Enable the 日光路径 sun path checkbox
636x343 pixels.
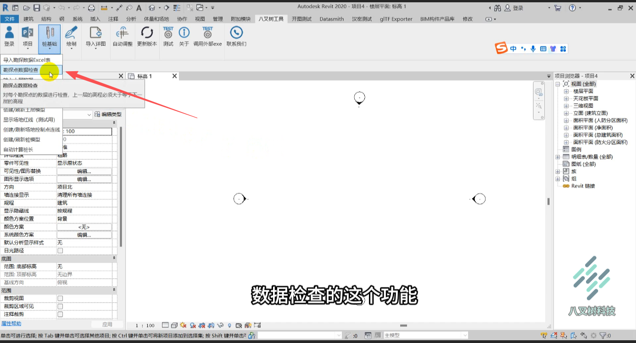tap(60, 251)
